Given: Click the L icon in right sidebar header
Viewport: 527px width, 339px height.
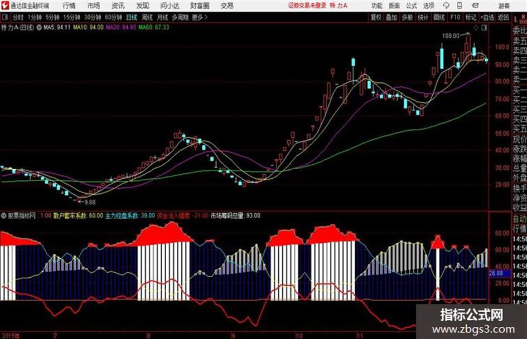Looking at the screenshot, I should pyautogui.click(x=516, y=19).
